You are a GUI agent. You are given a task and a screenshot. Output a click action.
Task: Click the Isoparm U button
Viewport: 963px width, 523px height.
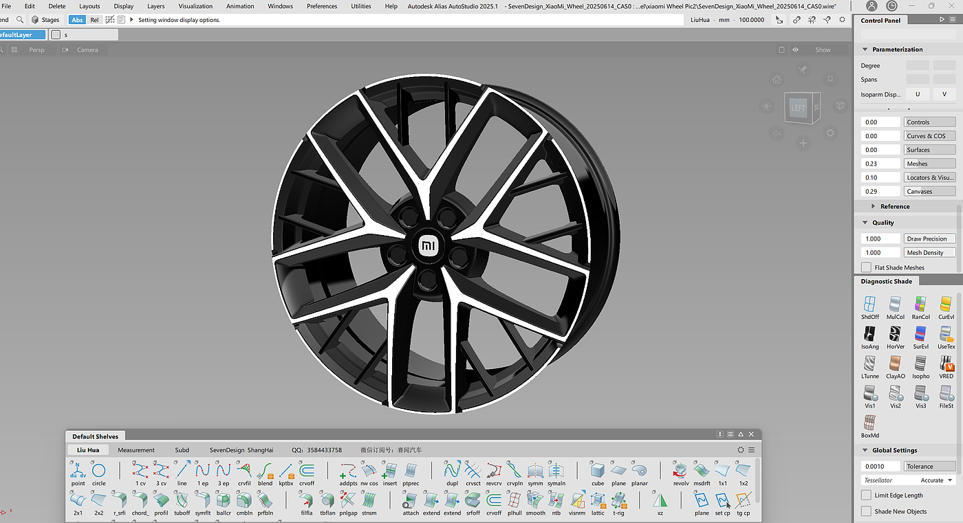pyautogui.click(x=917, y=94)
